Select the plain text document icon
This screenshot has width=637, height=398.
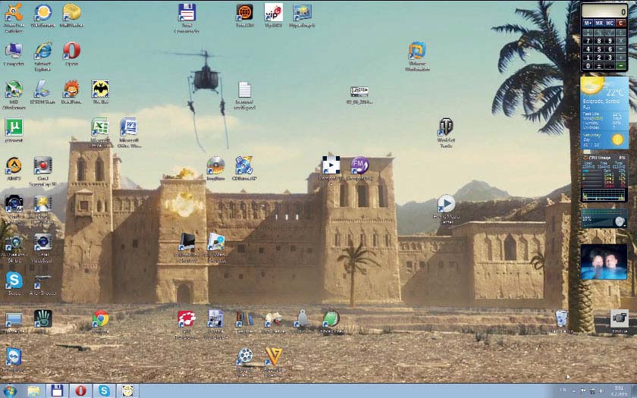pyautogui.click(x=244, y=90)
